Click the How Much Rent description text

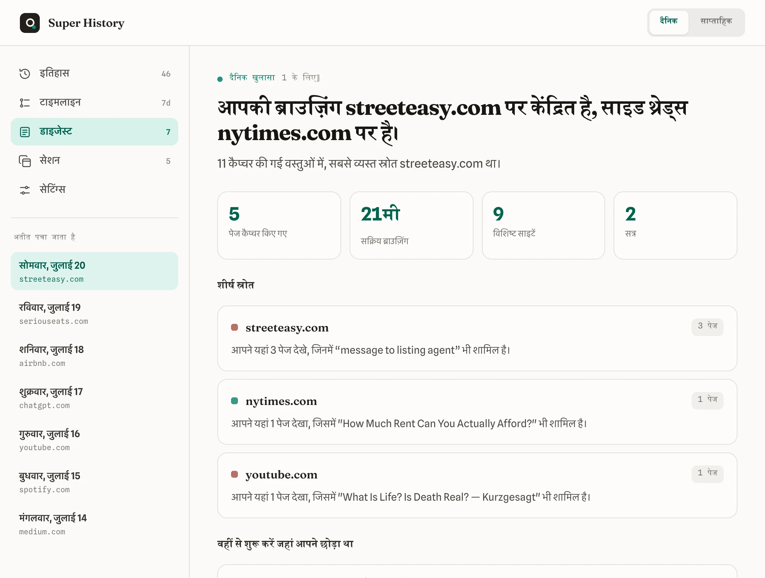coord(409,424)
